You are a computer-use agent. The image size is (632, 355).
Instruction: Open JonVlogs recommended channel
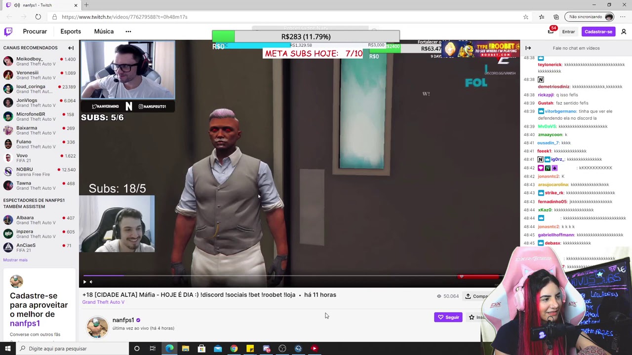pos(39,103)
